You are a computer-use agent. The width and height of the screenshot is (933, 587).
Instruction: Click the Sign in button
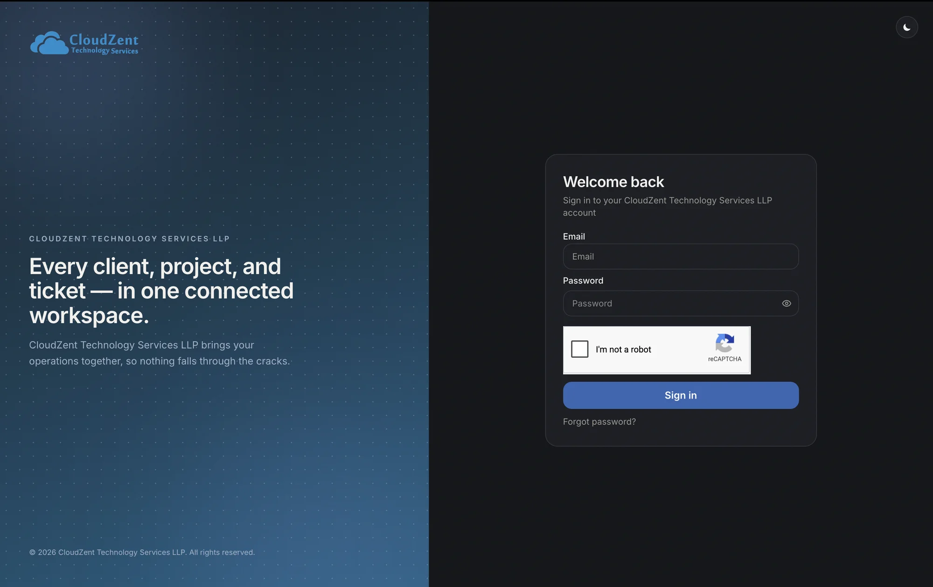coord(681,395)
